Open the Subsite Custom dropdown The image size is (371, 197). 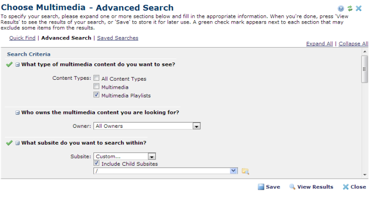[151, 156]
